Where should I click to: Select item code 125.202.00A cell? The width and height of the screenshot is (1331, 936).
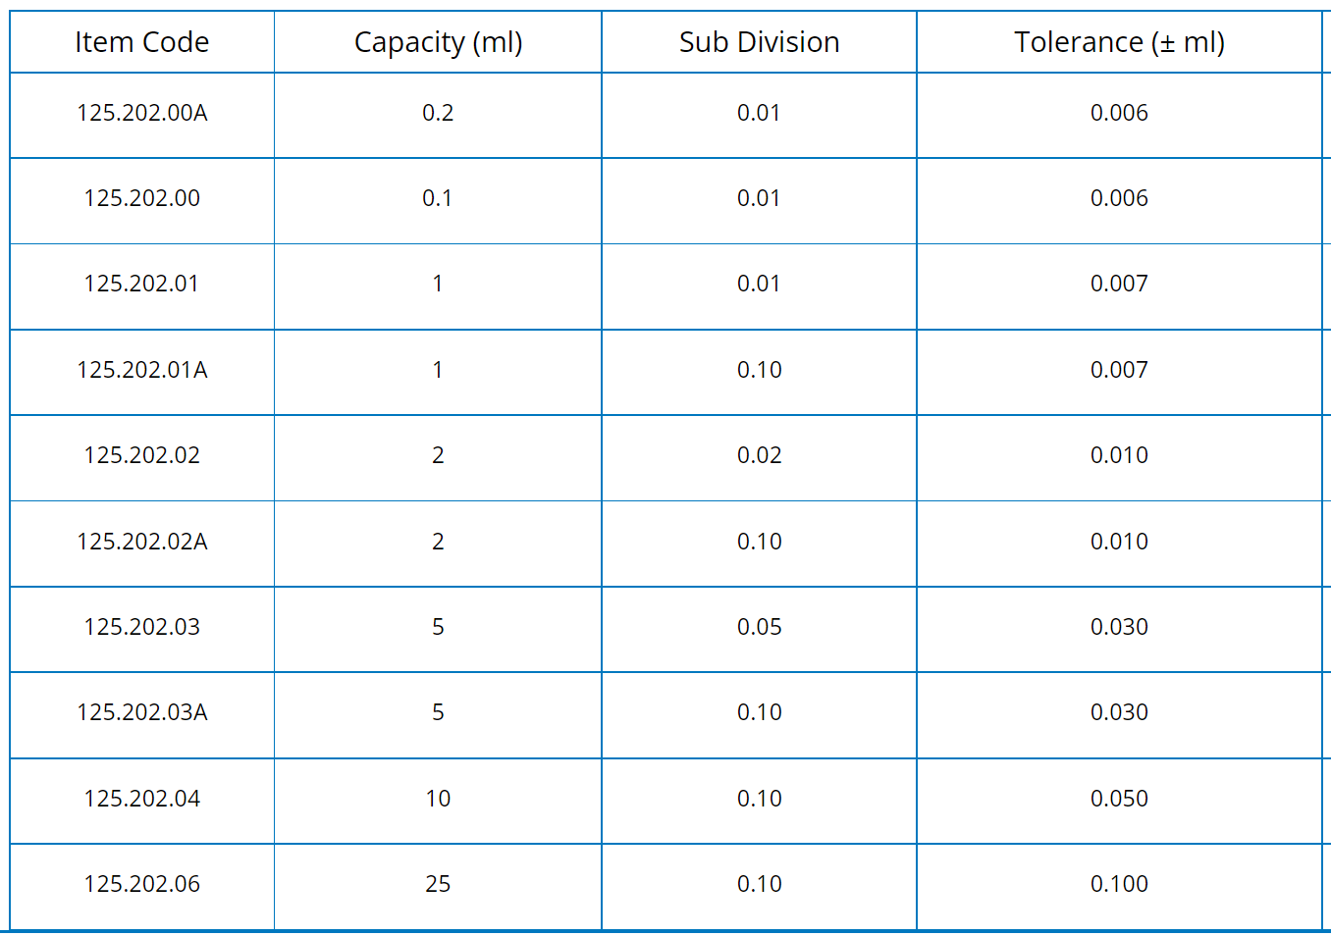tap(142, 113)
